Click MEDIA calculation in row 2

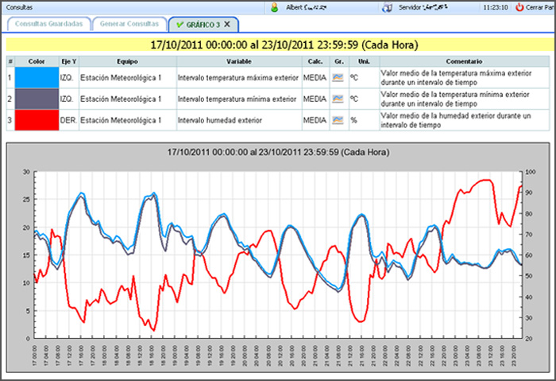point(315,99)
